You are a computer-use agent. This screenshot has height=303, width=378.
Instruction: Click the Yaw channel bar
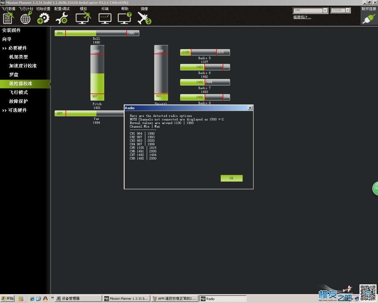point(89,113)
